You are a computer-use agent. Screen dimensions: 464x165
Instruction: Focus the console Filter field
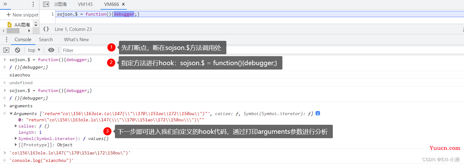click(x=263, y=50)
